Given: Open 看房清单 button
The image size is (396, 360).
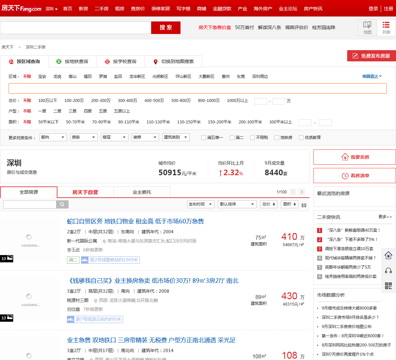Looking at the screenshot, I should [x=355, y=176].
